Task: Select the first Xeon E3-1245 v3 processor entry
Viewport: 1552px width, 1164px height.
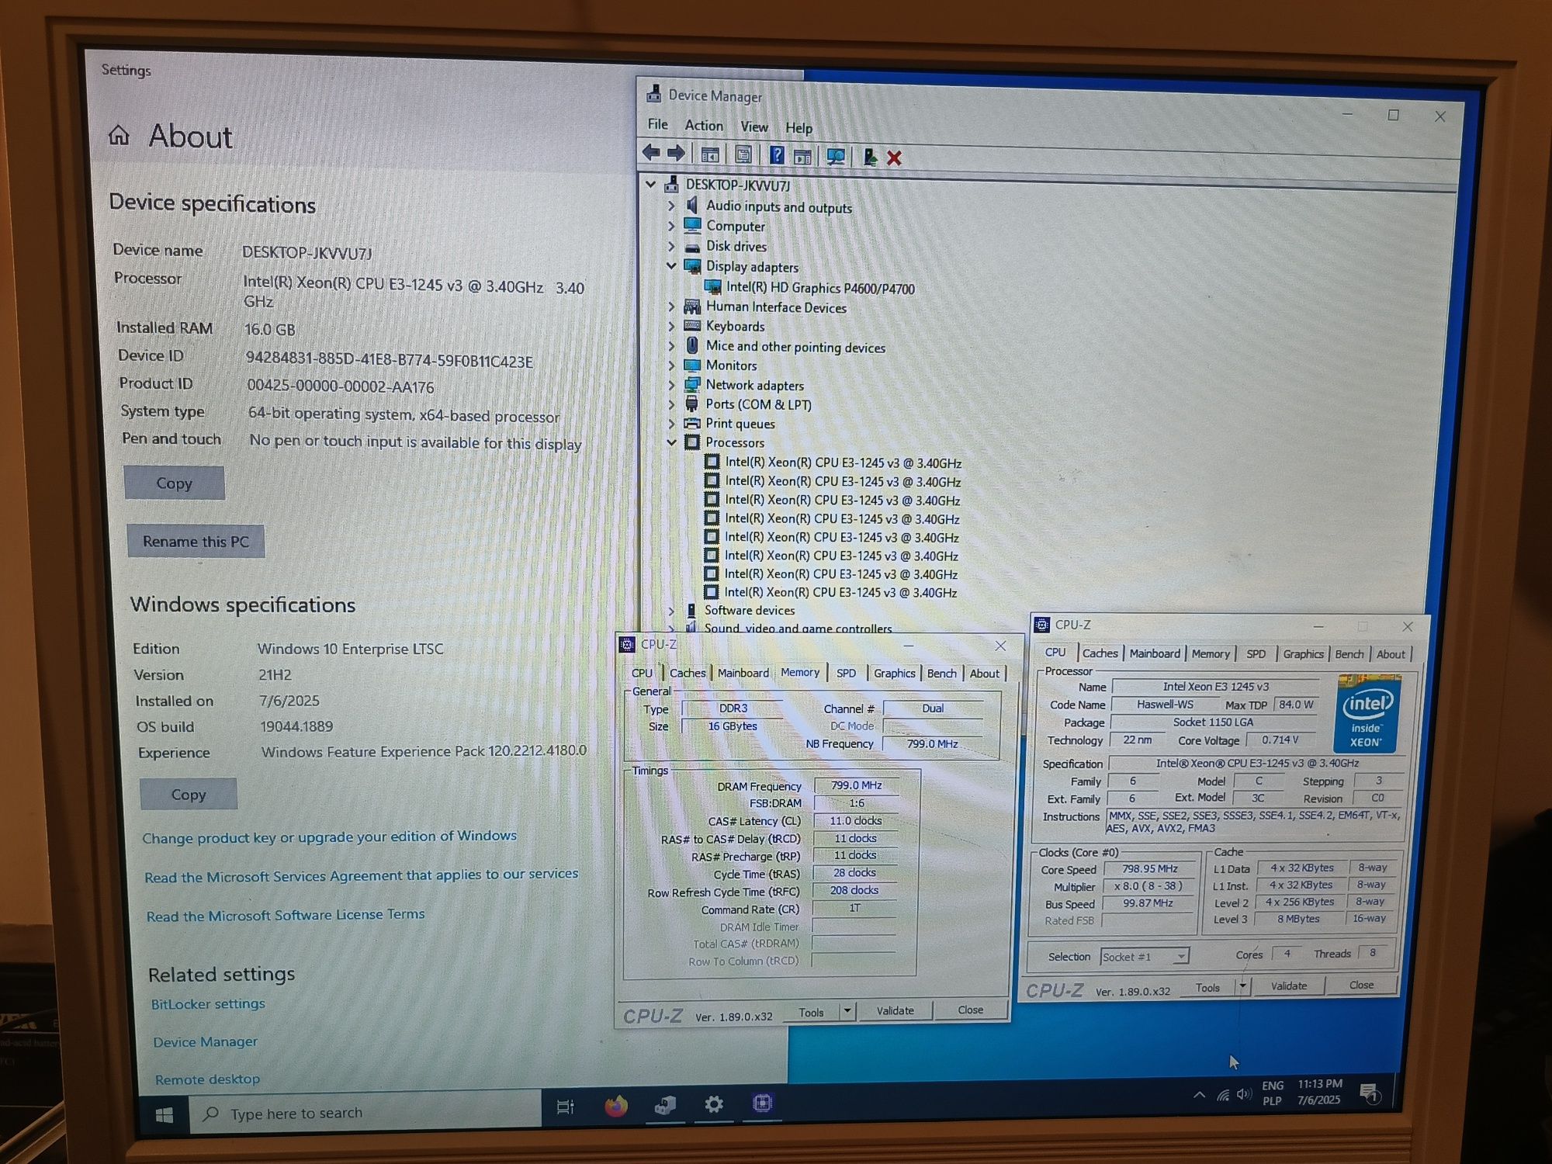Action: tap(843, 462)
